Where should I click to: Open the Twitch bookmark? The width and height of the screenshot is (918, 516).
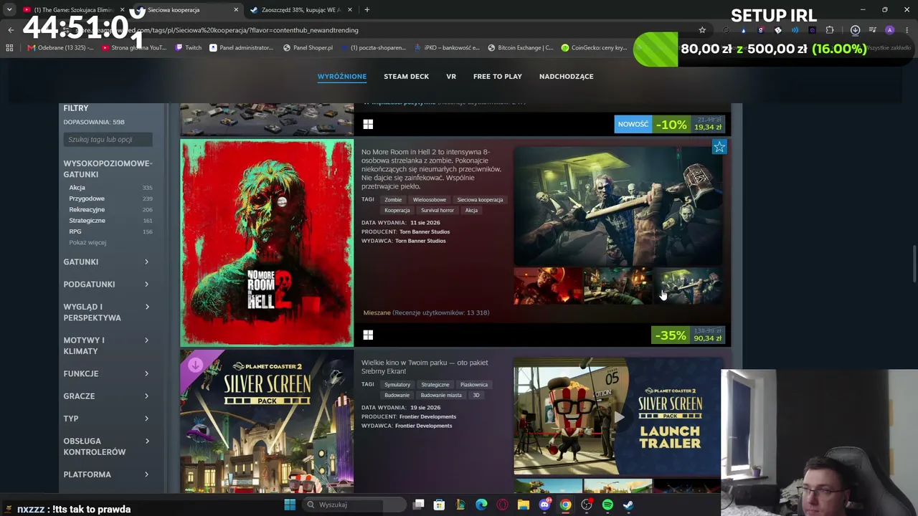[x=189, y=48]
